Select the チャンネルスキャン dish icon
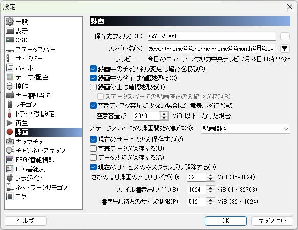Screen dimensions: 298x230 coord(10,150)
